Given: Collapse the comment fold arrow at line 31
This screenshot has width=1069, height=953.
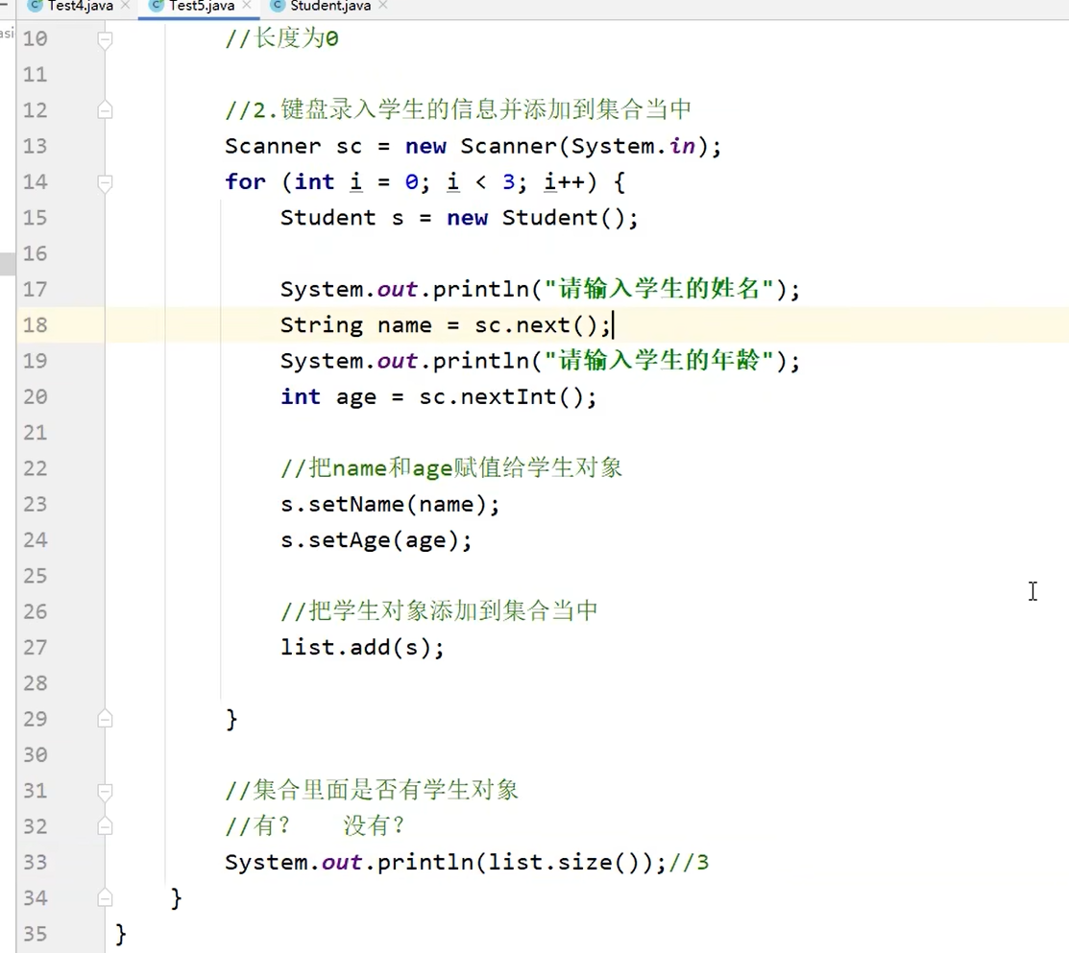Looking at the screenshot, I should pyautogui.click(x=105, y=790).
